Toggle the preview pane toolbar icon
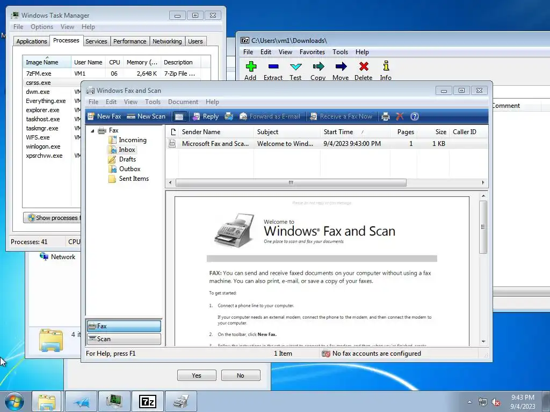 click(179, 116)
